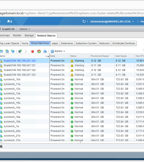This screenshot has width=144, height=162.
Task: Select the sysbench_14a row name
Action: tap(12, 98)
